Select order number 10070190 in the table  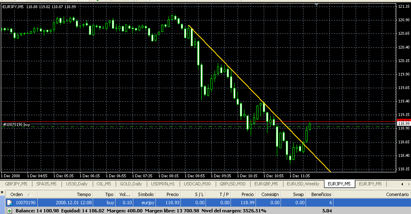pyautogui.click(x=25, y=203)
